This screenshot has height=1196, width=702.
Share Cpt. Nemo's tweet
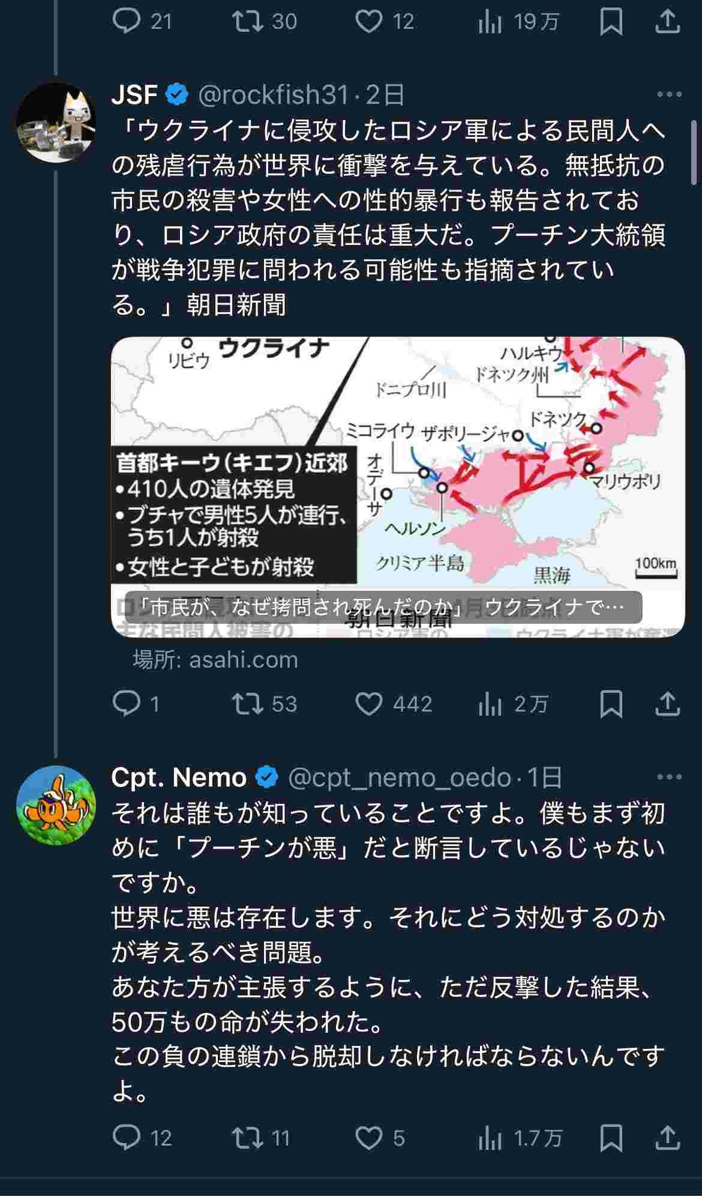click(x=667, y=1137)
